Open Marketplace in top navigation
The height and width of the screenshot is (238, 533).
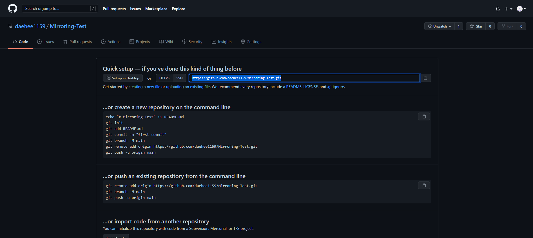(x=156, y=9)
